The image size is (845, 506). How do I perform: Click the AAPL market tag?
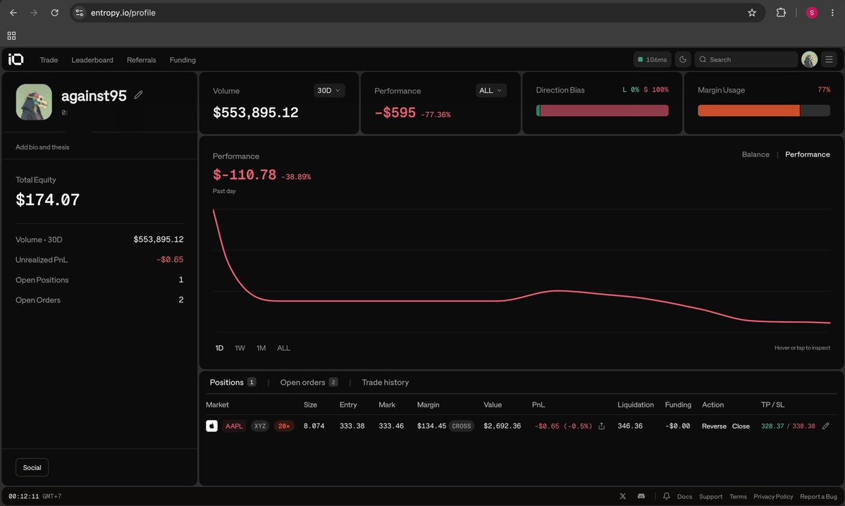tap(234, 426)
